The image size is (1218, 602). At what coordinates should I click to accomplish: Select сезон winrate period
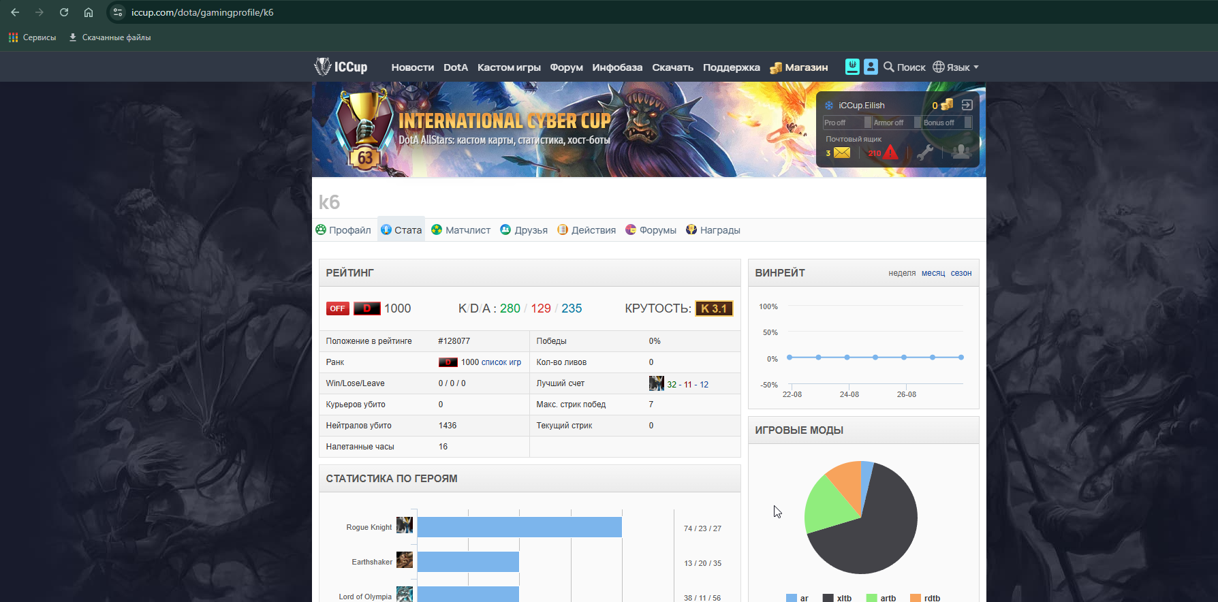961,273
